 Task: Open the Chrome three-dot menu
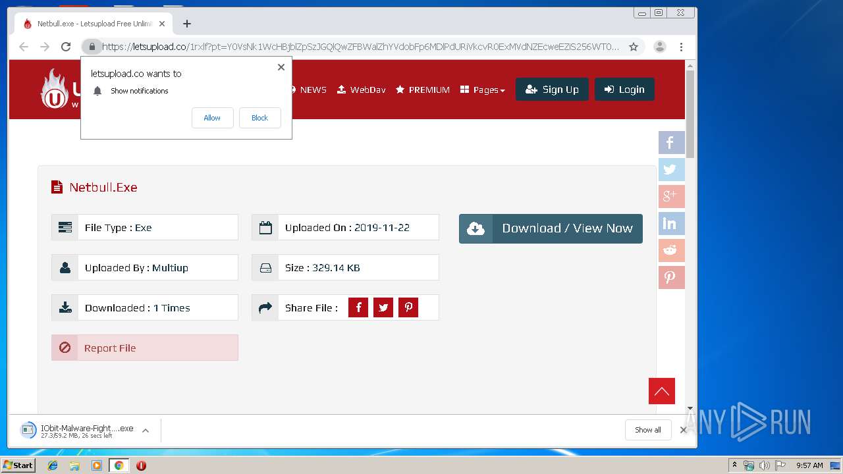coord(681,47)
